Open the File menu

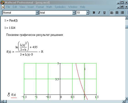(x=8, y=7)
